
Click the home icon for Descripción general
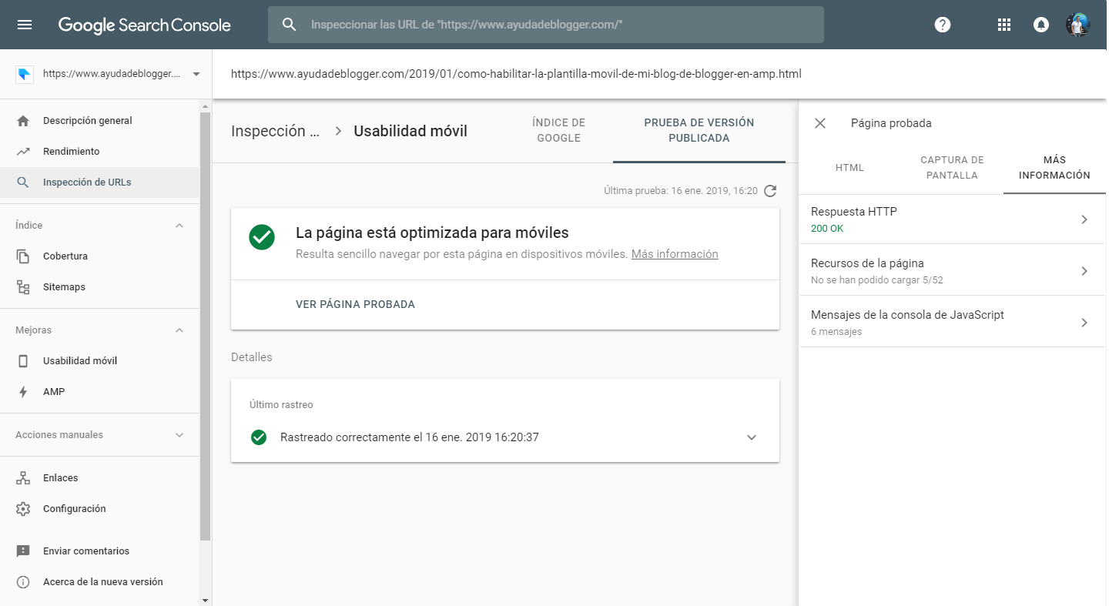pyautogui.click(x=23, y=121)
